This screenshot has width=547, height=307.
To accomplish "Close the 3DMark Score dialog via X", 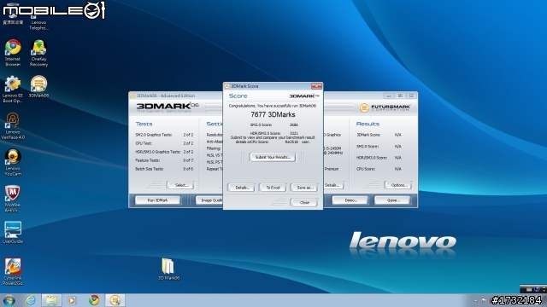I will click(x=316, y=86).
